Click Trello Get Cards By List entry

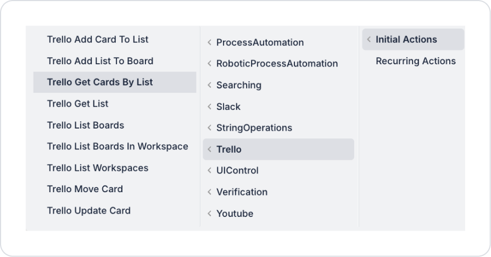(100, 82)
